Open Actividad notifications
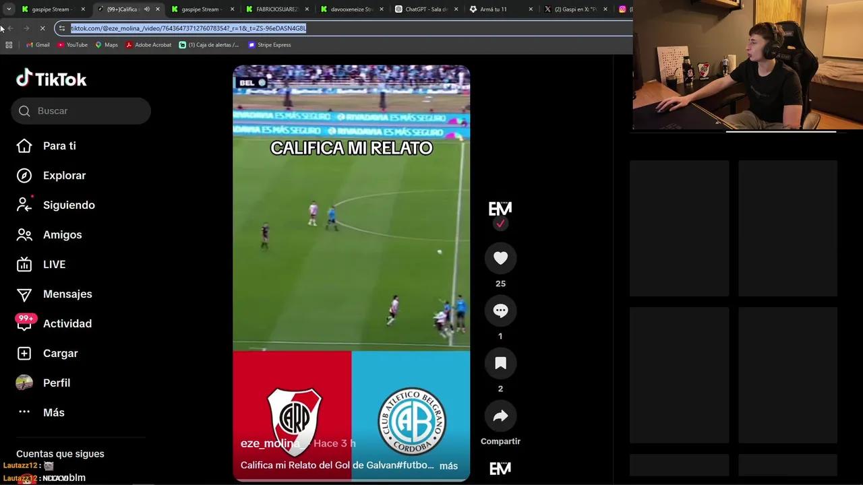 coord(67,323)
